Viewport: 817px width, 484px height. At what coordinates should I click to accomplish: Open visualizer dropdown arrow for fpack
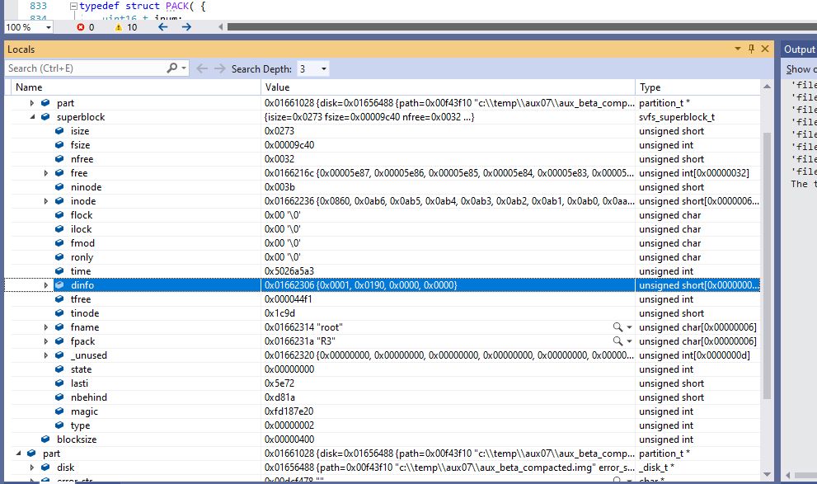[x=629, y=341]
